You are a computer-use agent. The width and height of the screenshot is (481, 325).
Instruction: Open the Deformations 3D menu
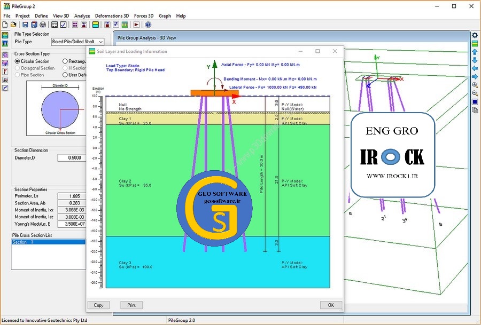tap(111, 16)
